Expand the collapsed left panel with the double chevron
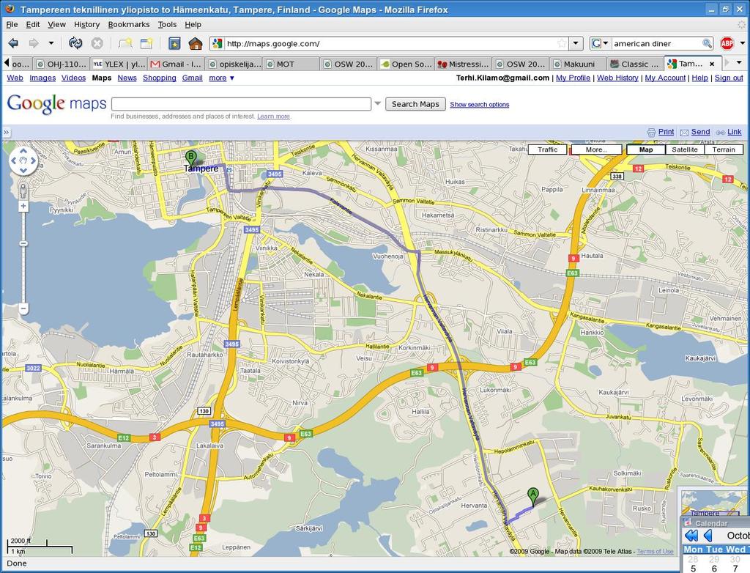Screen dimensions: 750x573 point(6,132)
